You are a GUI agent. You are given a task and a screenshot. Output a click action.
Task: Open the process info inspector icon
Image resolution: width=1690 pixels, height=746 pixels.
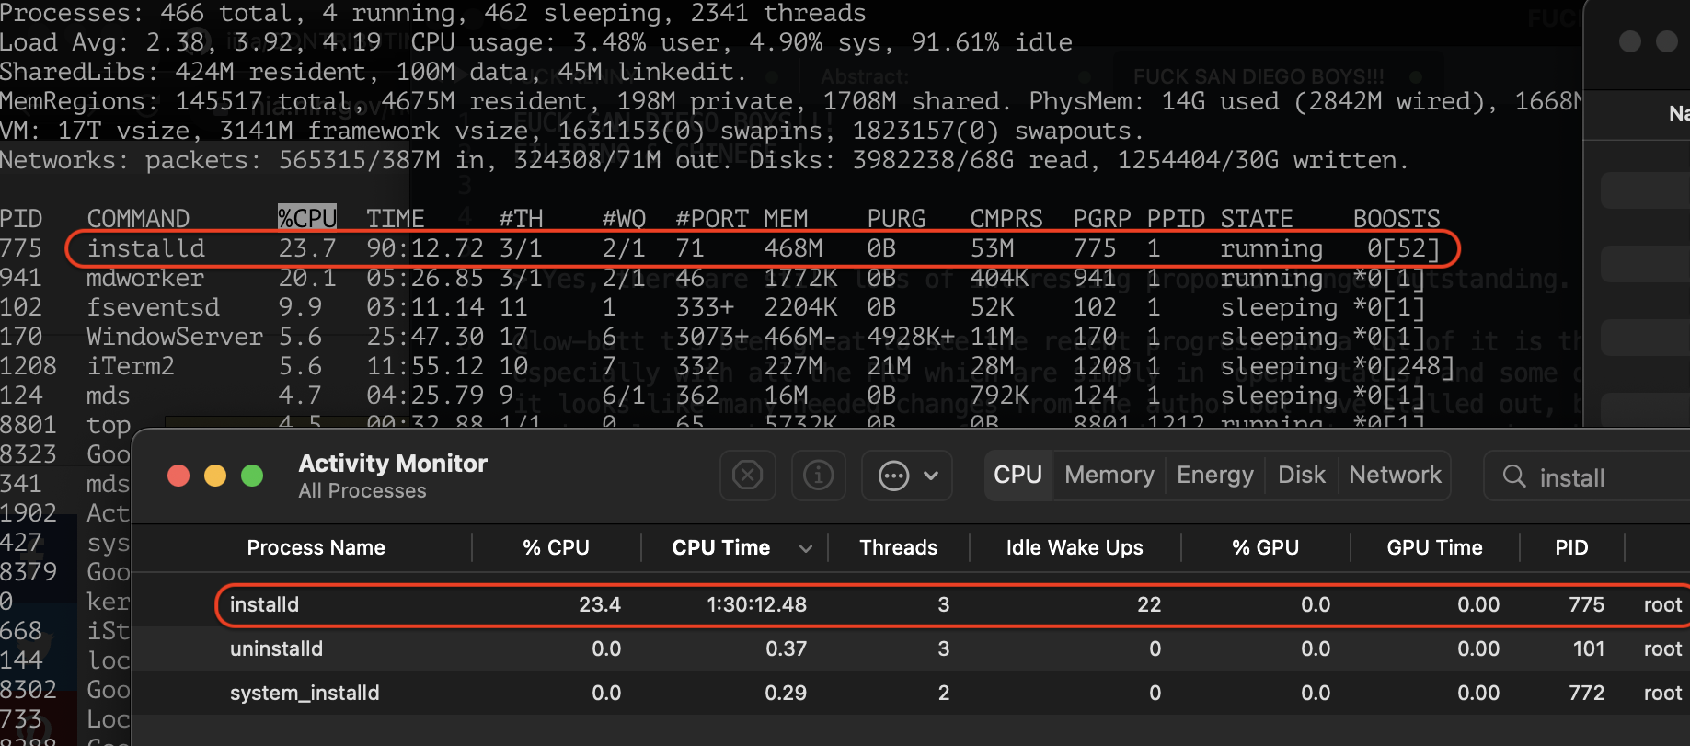pos(818,476)
